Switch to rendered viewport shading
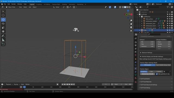Image resolution: width=174 pixels, height=98 pixels. coord(129,7)
